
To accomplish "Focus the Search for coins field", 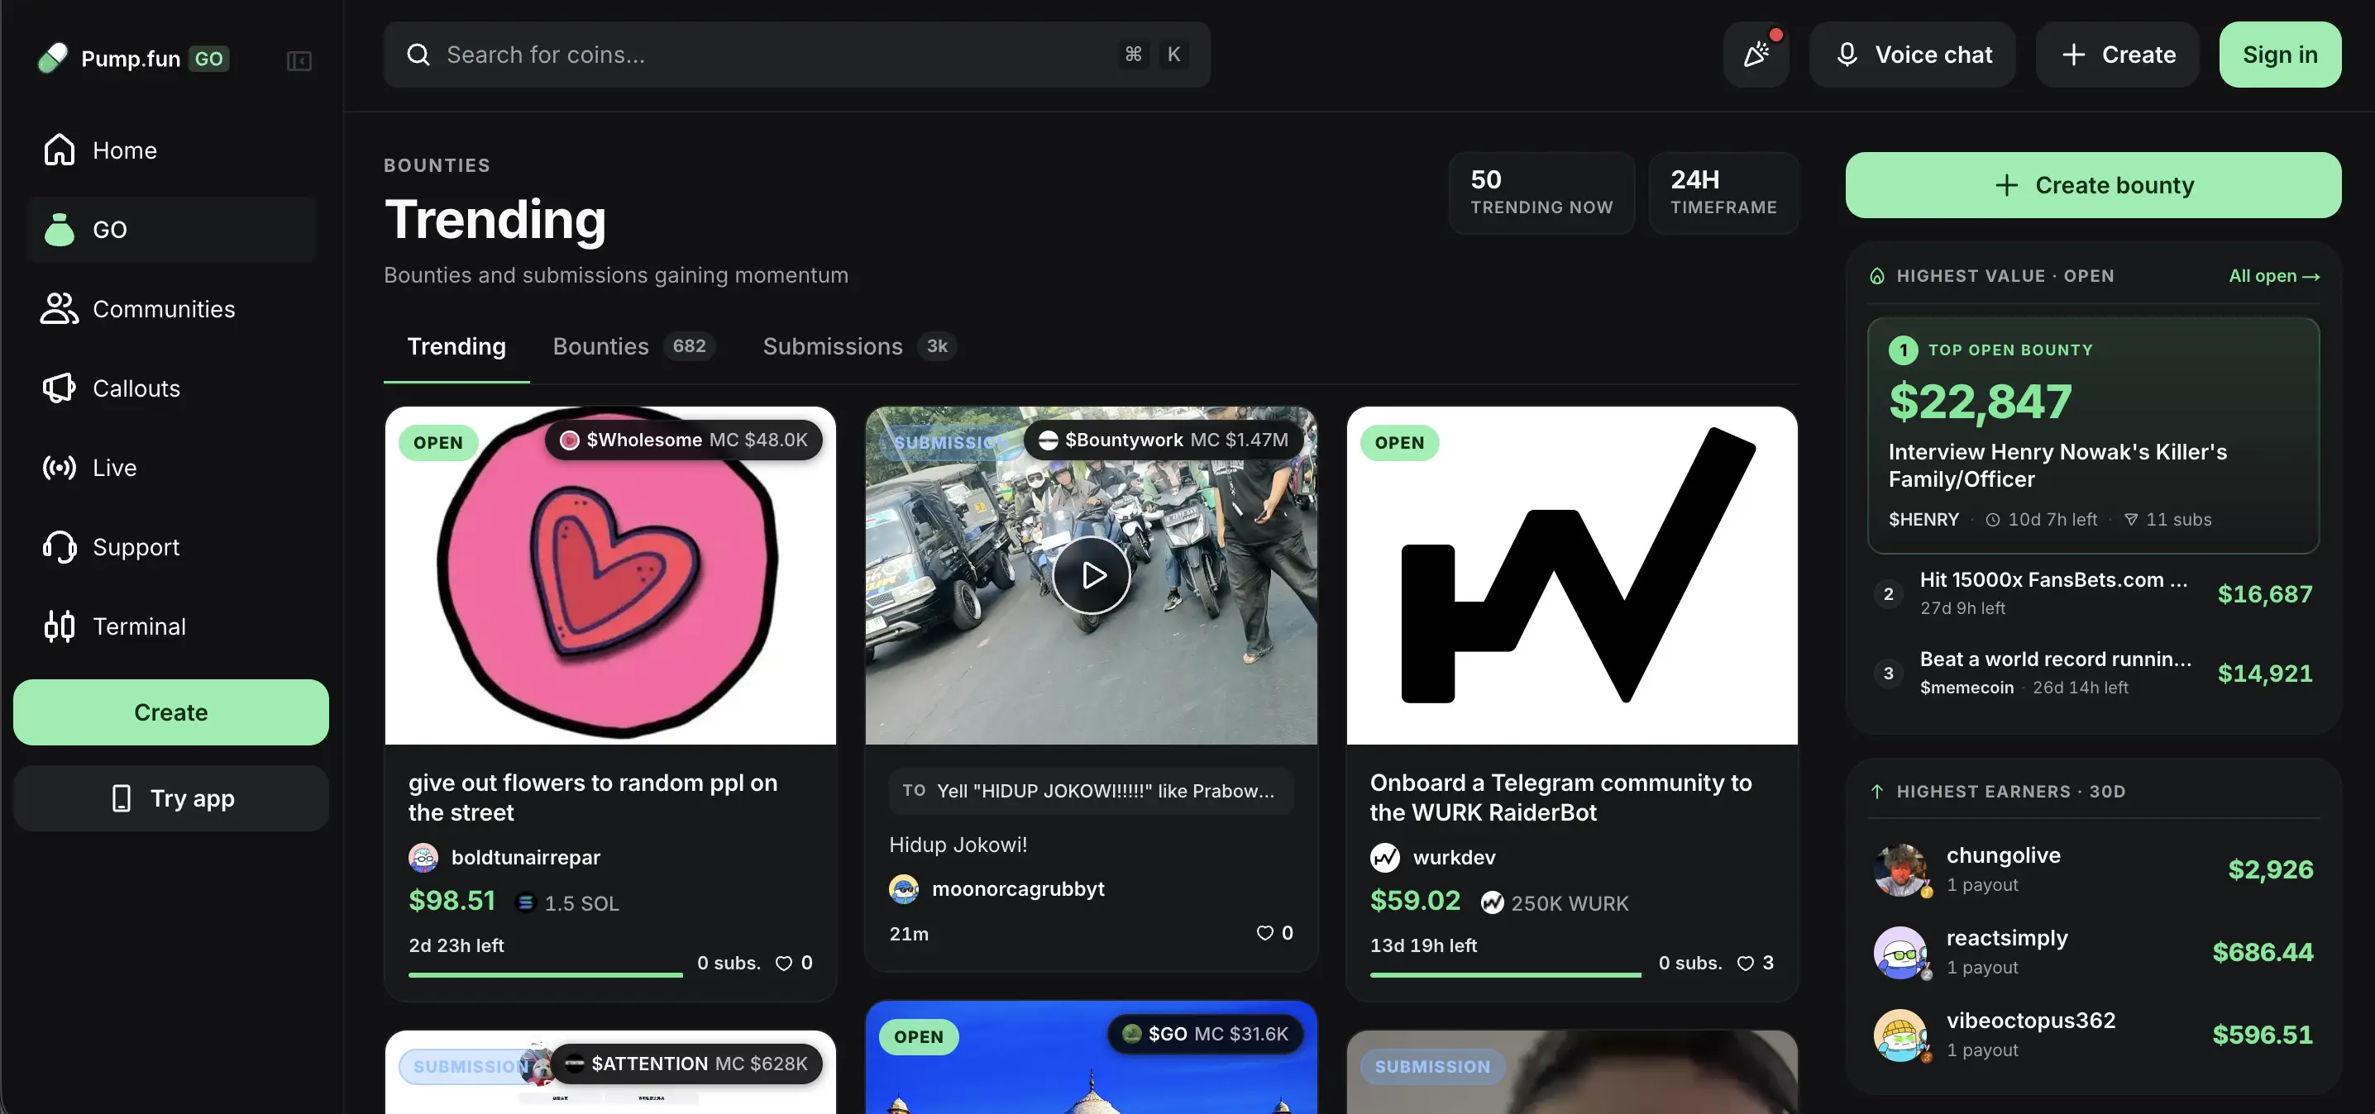I will (x=796, y=55).
